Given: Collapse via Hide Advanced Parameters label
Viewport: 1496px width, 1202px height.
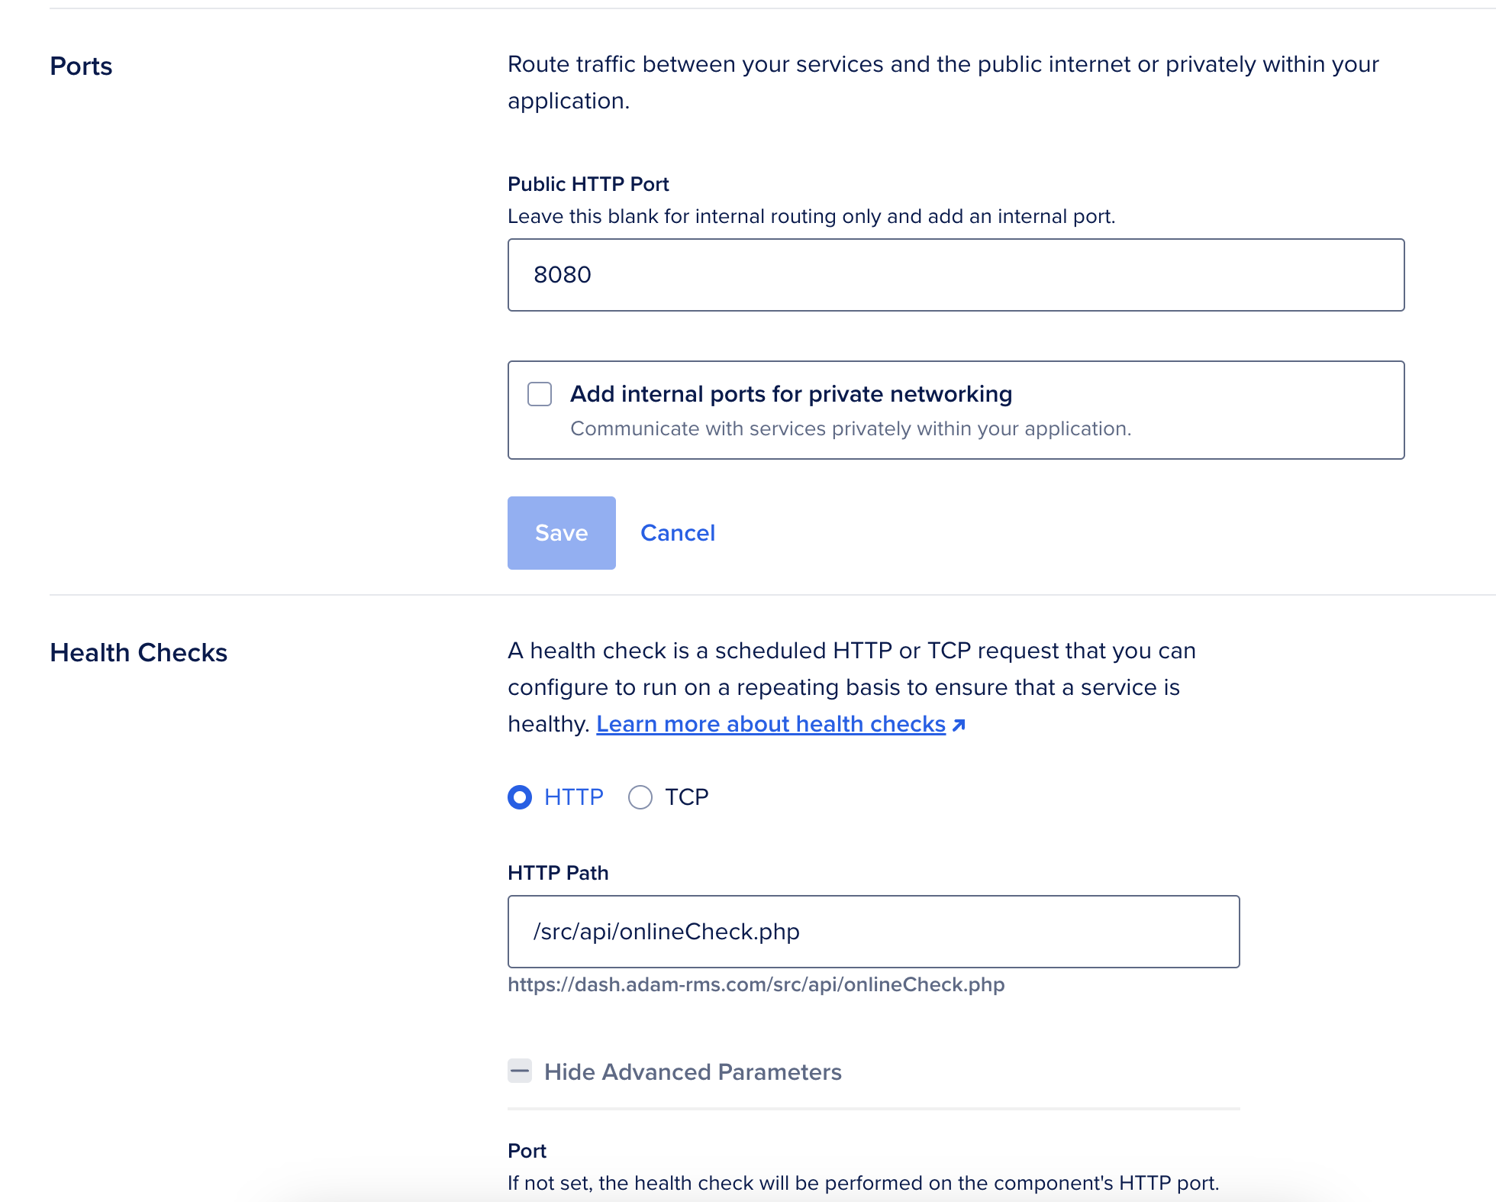Looking at the screenshot, I should (x=692, y=1072).
